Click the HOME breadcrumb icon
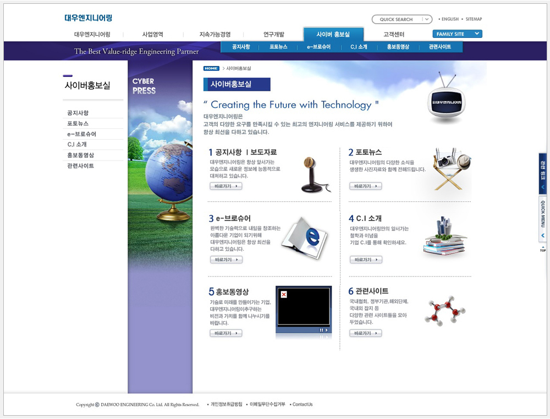This screenshot has height=419, width=550. (211, 69)
